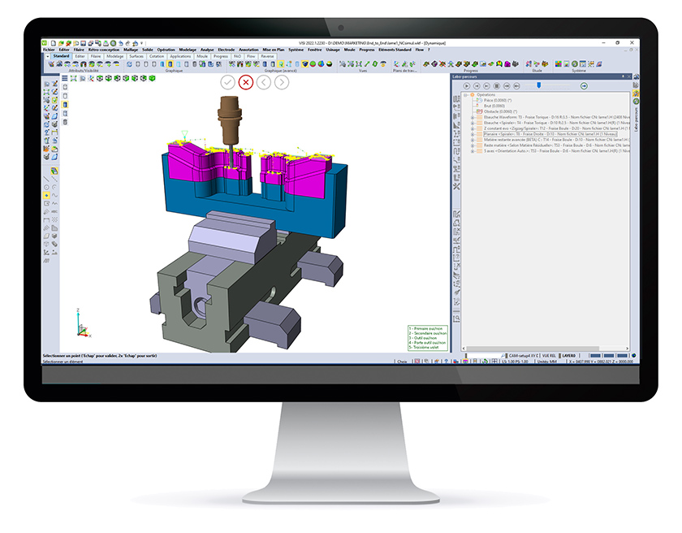Viewport: 682px width, 533px height.
Task: Switch to the Surfaces ribbon tab
Action: coord(136,56)
